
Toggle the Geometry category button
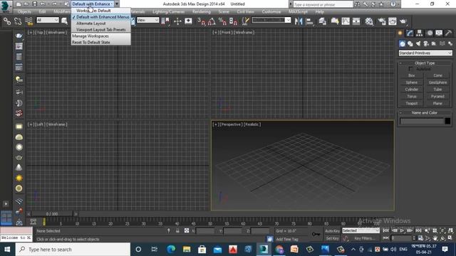pos(402,43)
